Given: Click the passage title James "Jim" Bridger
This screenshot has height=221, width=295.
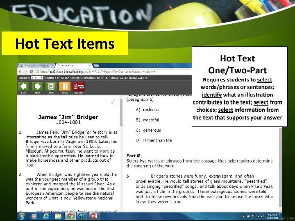Looking at the screenshot, I should [x=68, y=117].
